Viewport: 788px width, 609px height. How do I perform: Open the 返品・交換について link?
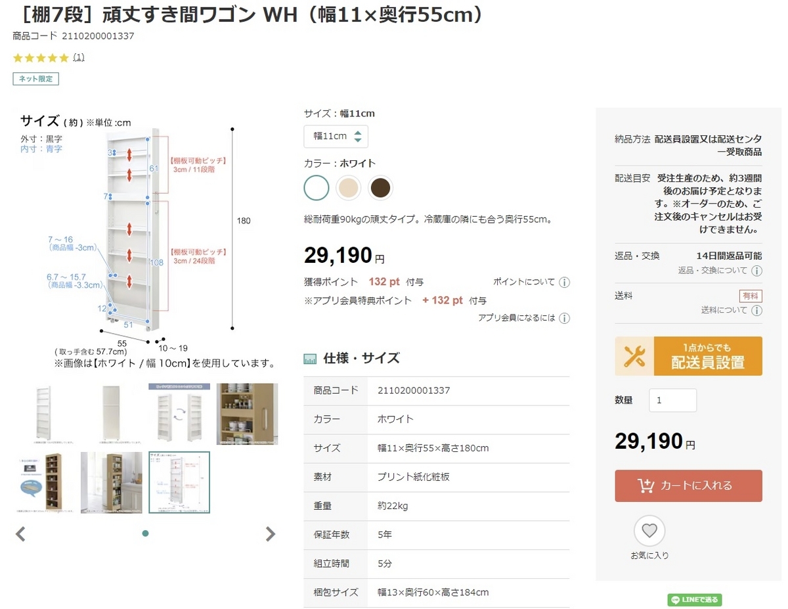[712, 271]
